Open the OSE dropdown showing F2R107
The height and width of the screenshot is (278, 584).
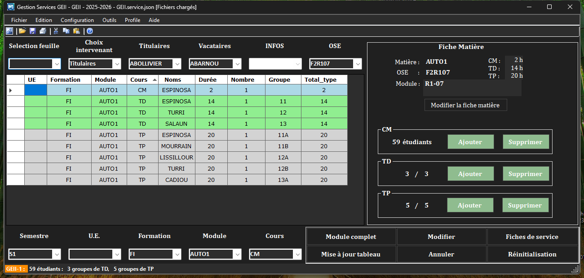pos(358,64)
